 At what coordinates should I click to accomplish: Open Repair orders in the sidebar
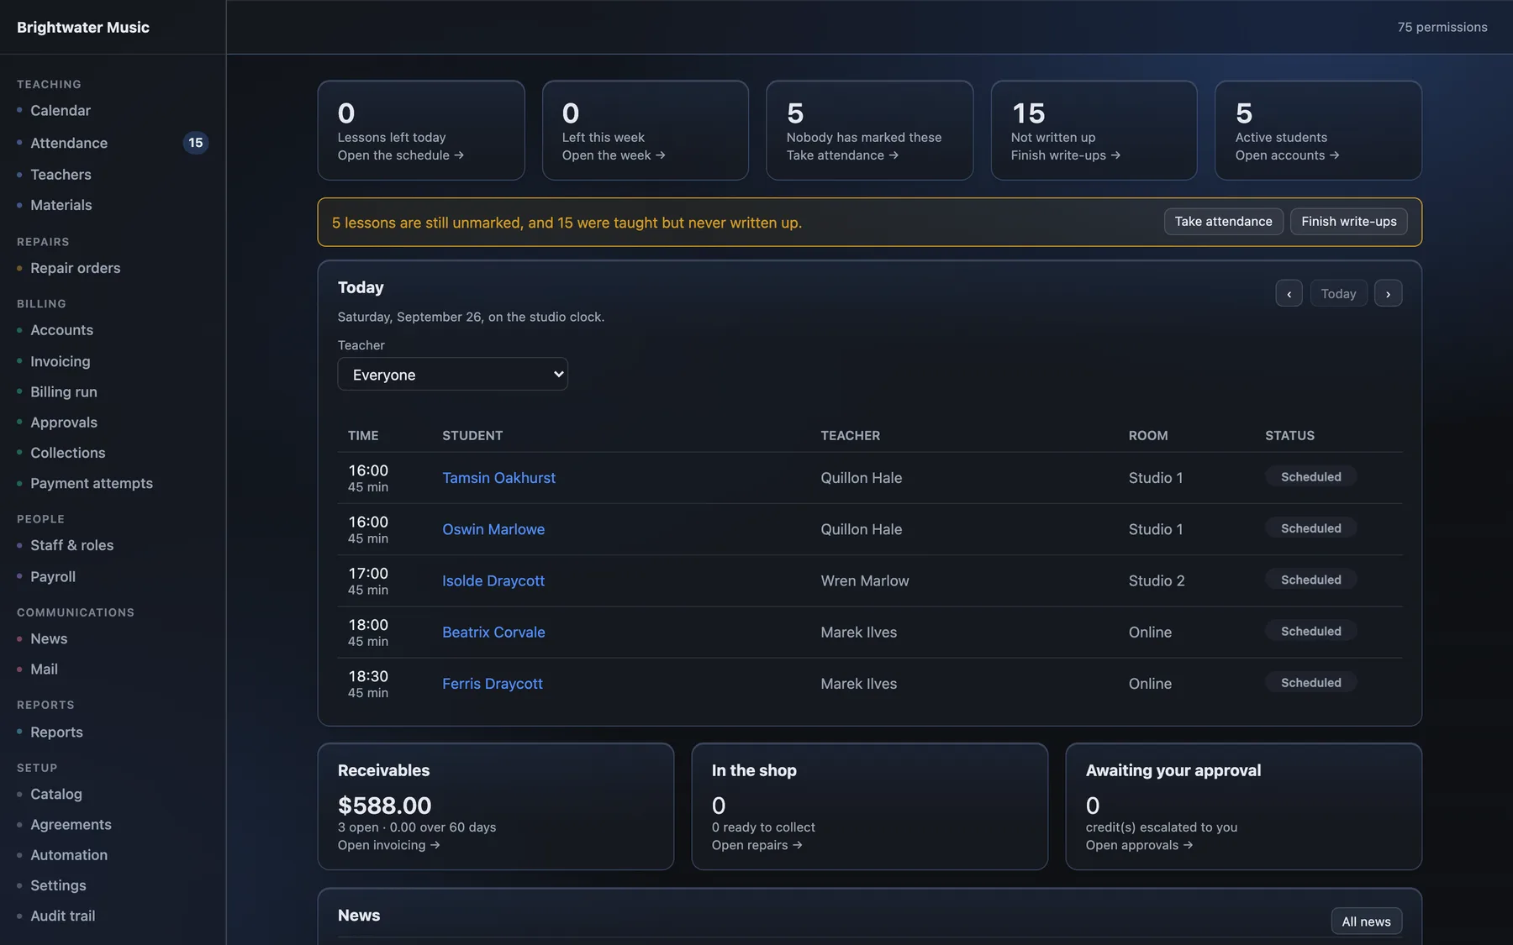click(x=76, y=268)
